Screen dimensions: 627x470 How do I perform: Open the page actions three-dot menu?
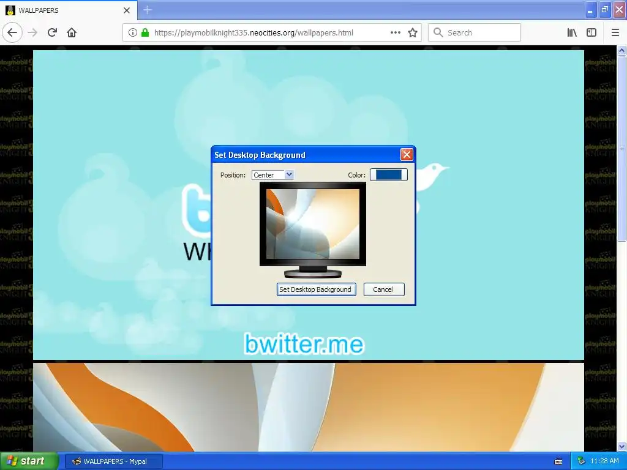pos(396,32)
